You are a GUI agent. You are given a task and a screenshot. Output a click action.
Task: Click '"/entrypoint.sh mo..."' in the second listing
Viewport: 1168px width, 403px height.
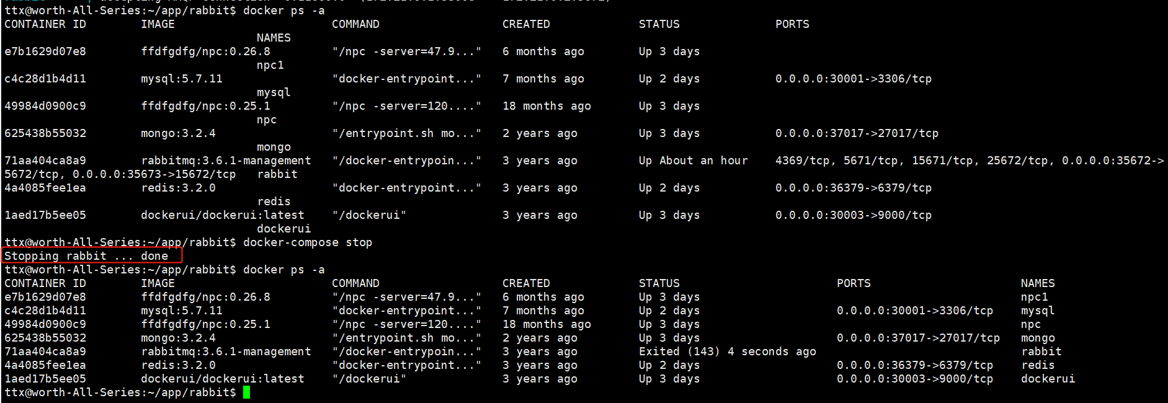click(407, 338)
